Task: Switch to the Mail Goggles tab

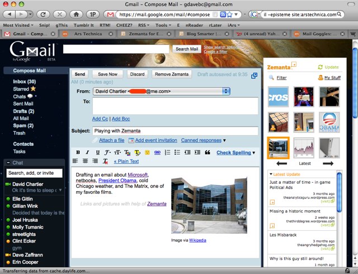Action: click(319, 34)
